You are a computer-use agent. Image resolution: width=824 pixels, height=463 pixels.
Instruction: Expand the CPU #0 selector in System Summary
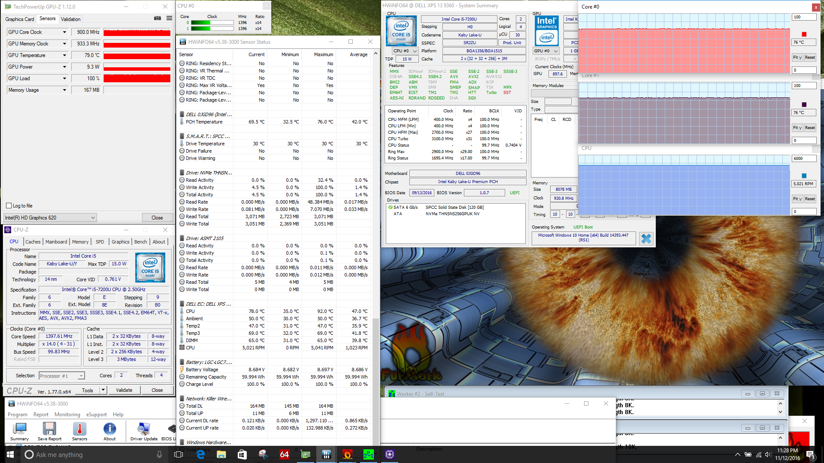click(x=415, y=51)
